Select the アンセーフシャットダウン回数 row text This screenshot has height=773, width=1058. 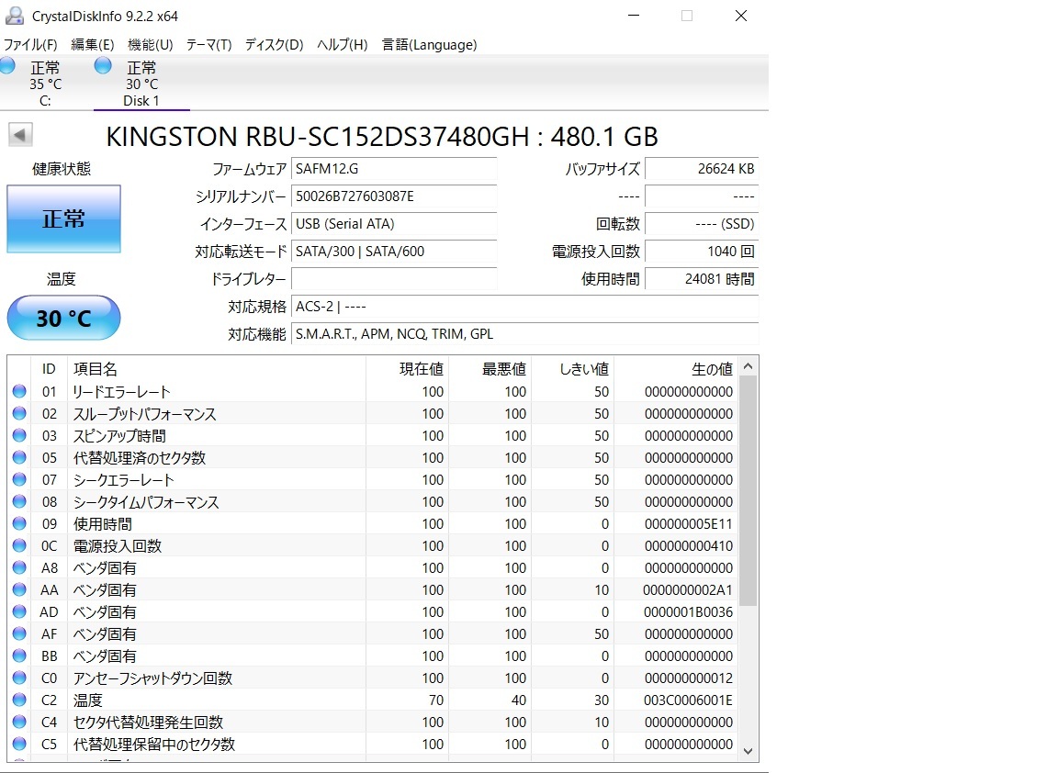[152, 678]
